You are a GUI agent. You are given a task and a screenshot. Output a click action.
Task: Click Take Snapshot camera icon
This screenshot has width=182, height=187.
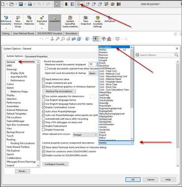tap(85, 20)
